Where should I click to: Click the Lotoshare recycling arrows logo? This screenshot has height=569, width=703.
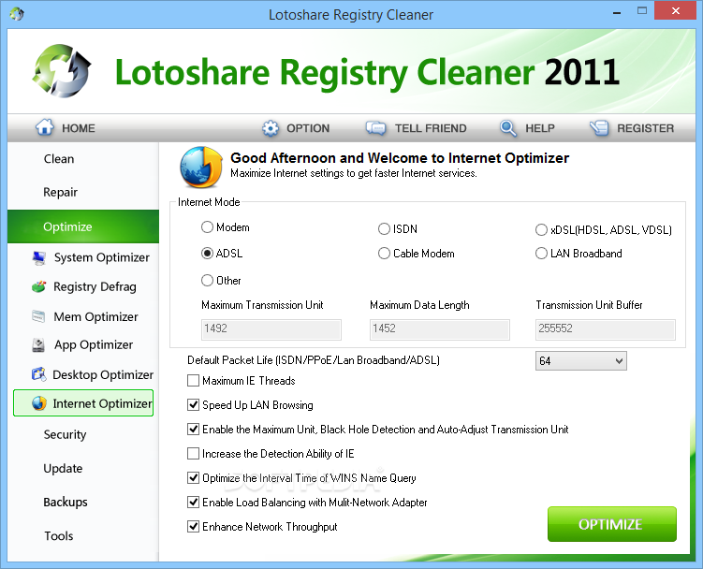[x=62, y=71]
